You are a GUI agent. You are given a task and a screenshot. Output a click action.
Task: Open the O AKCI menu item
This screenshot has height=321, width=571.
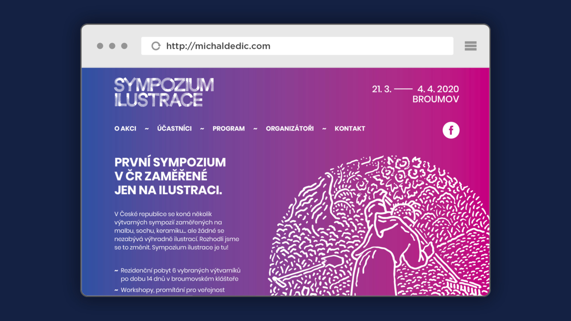[x=125, y=128]
